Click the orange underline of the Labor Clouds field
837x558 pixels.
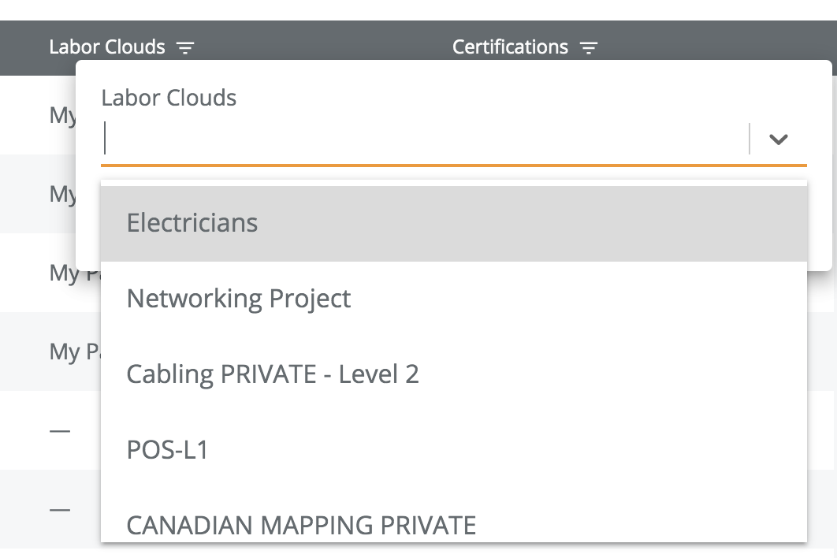(x=453, y=165)
